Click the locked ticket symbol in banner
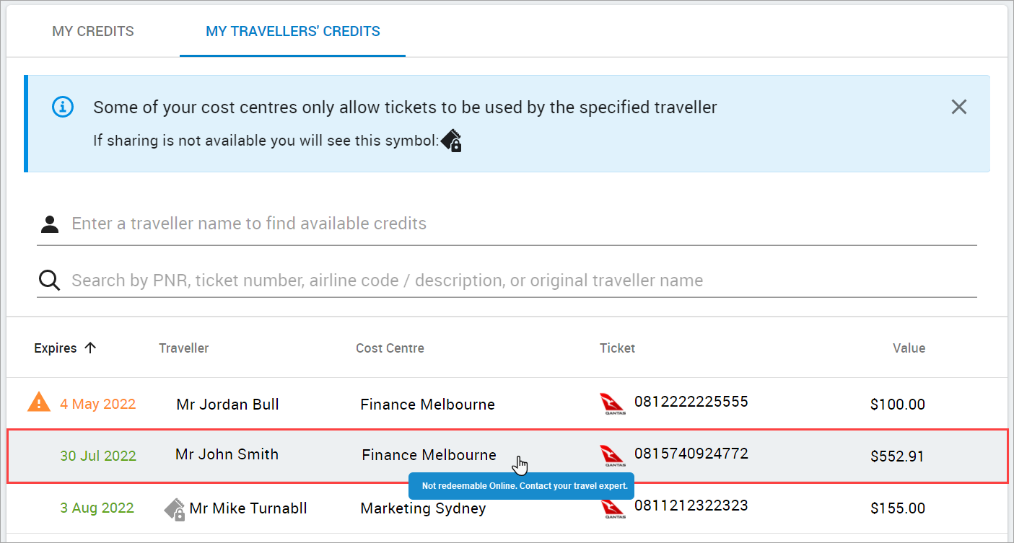Screen dimensions: 1014x543 point(452,141)
